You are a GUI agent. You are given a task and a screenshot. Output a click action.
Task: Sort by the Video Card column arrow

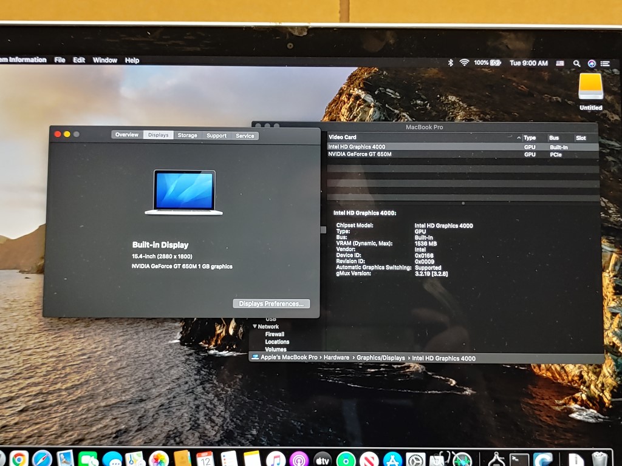[x=519, y=138]
